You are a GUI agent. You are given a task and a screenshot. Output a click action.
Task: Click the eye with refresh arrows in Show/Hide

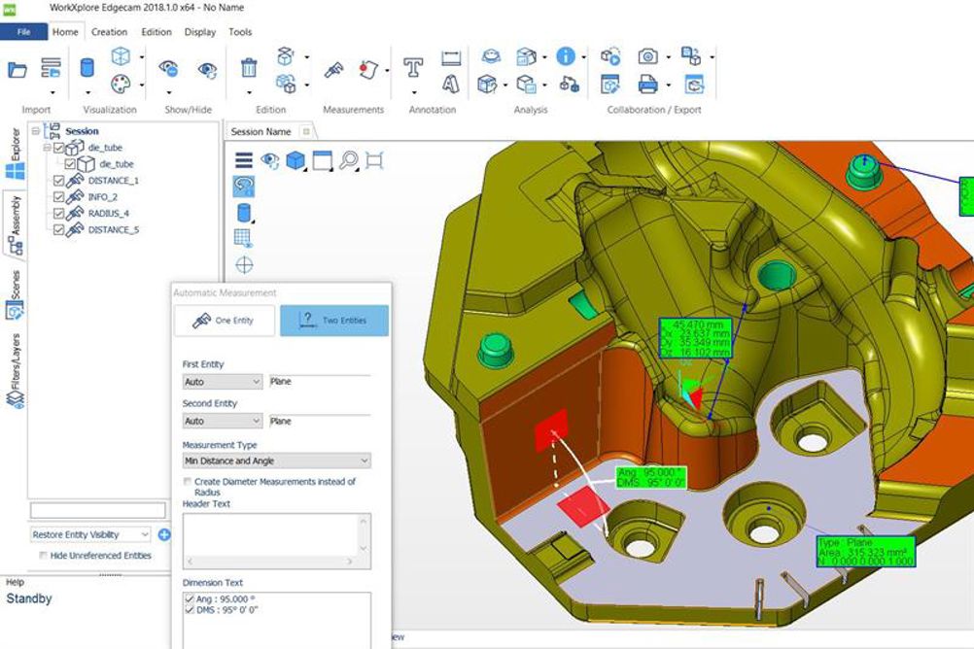pyautogui.click(x=207, y=69)
